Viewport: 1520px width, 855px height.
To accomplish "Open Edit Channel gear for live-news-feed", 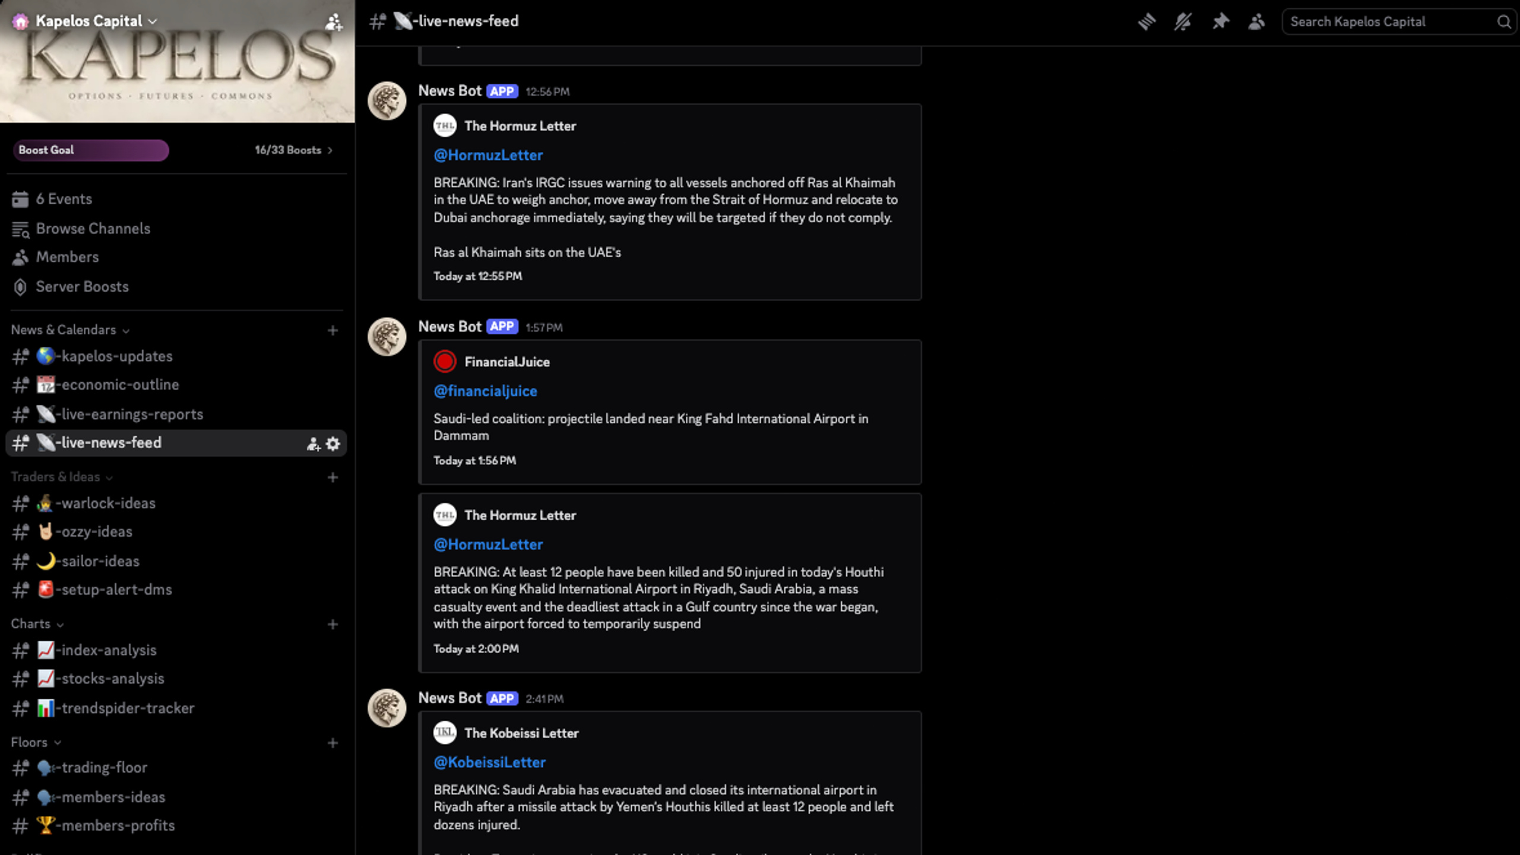I will (x=333, y=444).
